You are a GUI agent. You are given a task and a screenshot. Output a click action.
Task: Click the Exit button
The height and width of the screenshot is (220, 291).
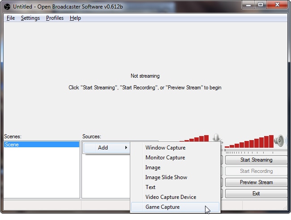[x=256, y=194]
